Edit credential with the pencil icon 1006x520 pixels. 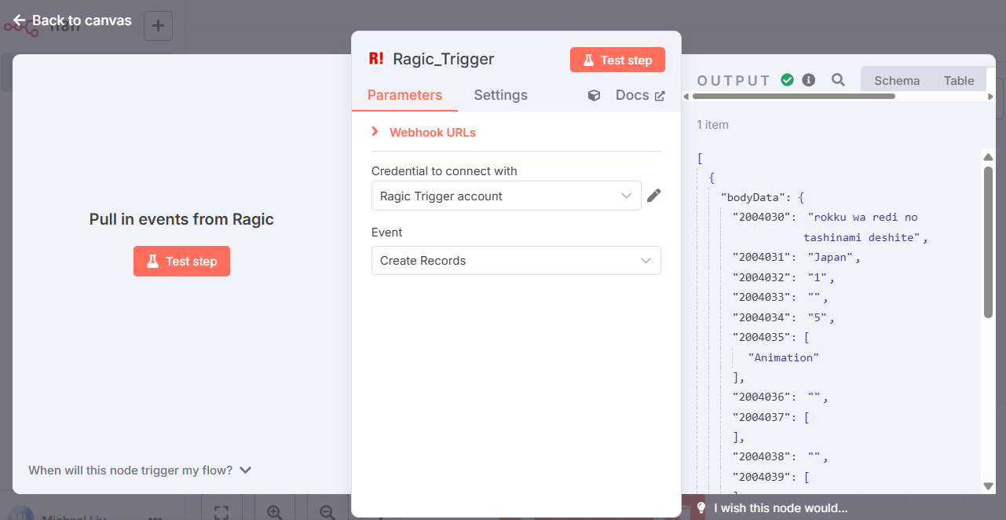coord(653,196)
